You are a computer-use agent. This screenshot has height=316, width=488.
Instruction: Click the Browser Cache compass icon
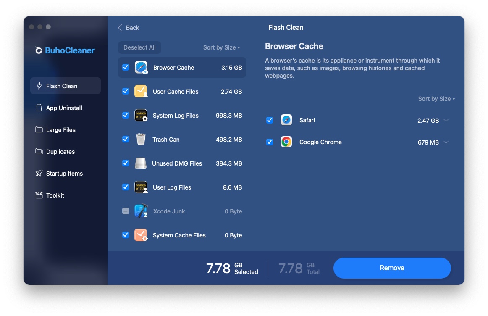[x=141, y=68]
